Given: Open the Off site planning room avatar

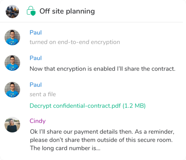Looking at the screenshot, I should pyautogui.click(x=12, y=11).
